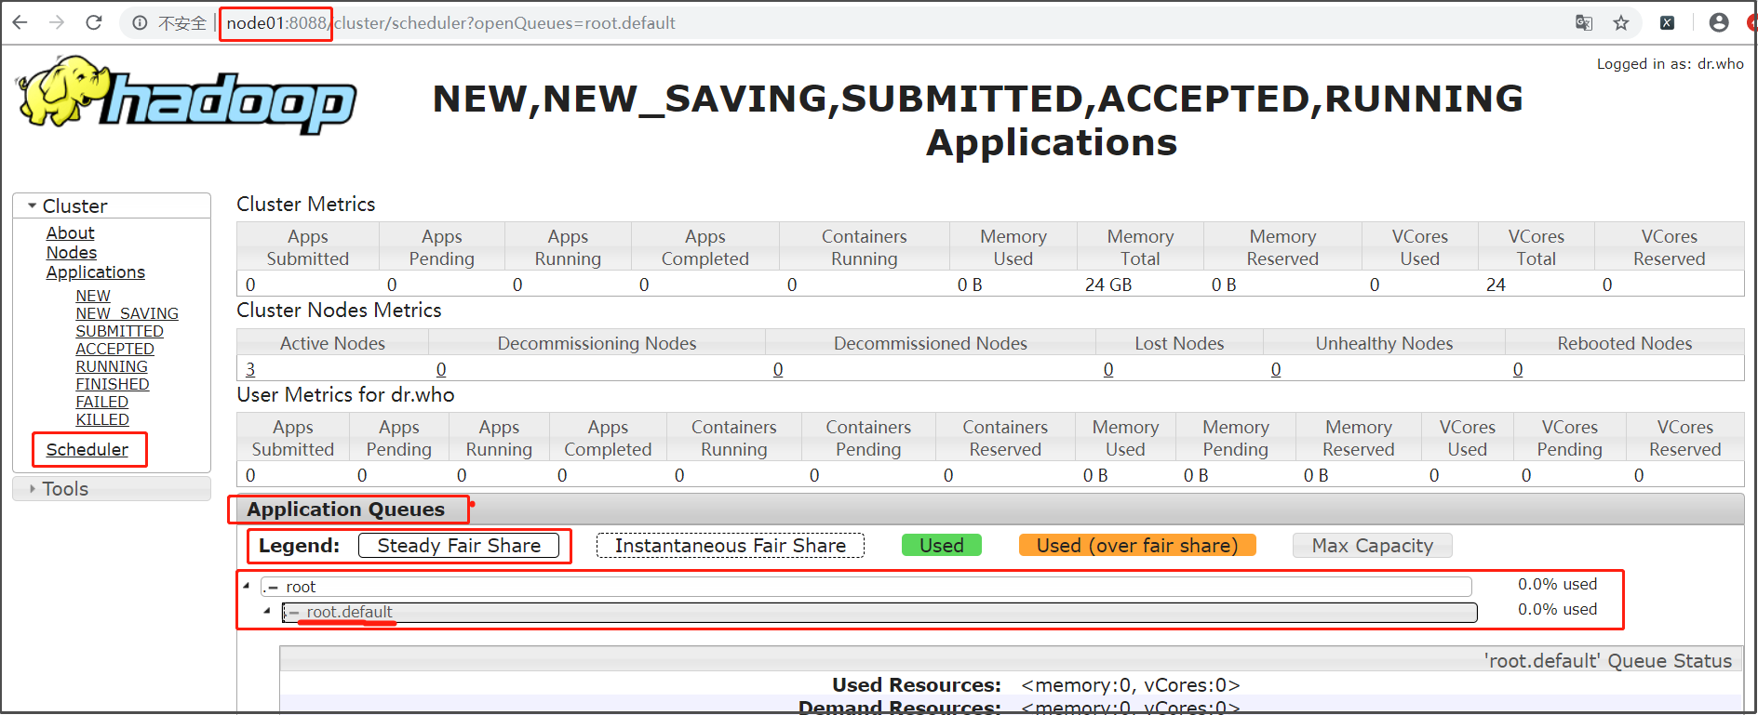Open the Applications link
Image resolution: width=1758 pixels, height=715 pixels.
(96, 271)
